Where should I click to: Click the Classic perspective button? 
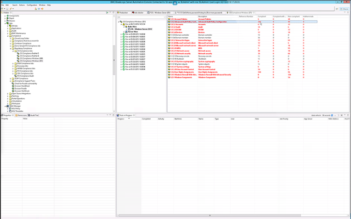pyautogui.click(x=344, y=9)
